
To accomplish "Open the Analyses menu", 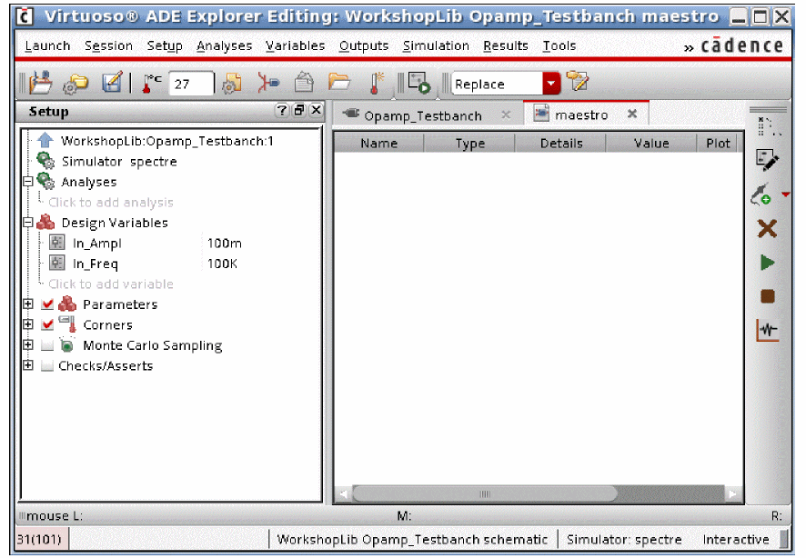I will 224,45.
